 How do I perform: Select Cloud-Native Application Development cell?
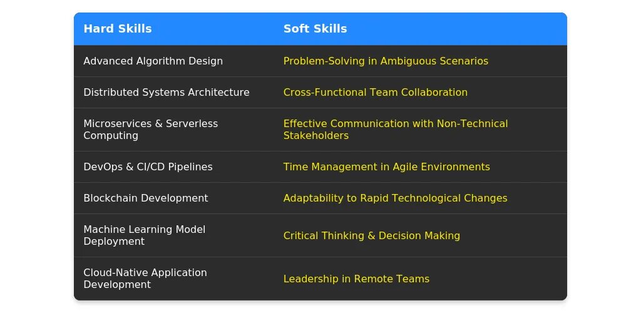145,279
